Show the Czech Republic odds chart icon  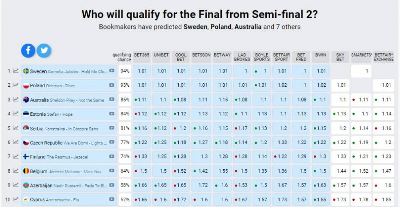pyautogui.click(x=16, y=142)
